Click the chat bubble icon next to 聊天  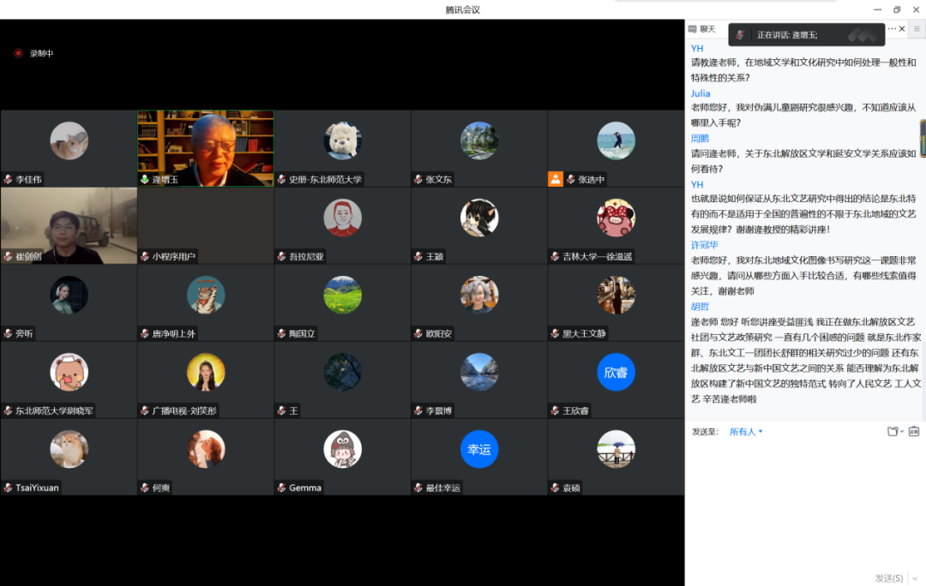[x=692, y=29]
